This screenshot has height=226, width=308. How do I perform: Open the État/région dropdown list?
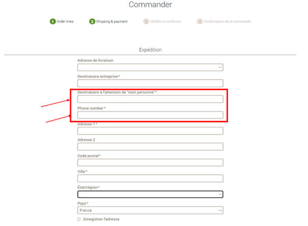[x=150, y=194]
